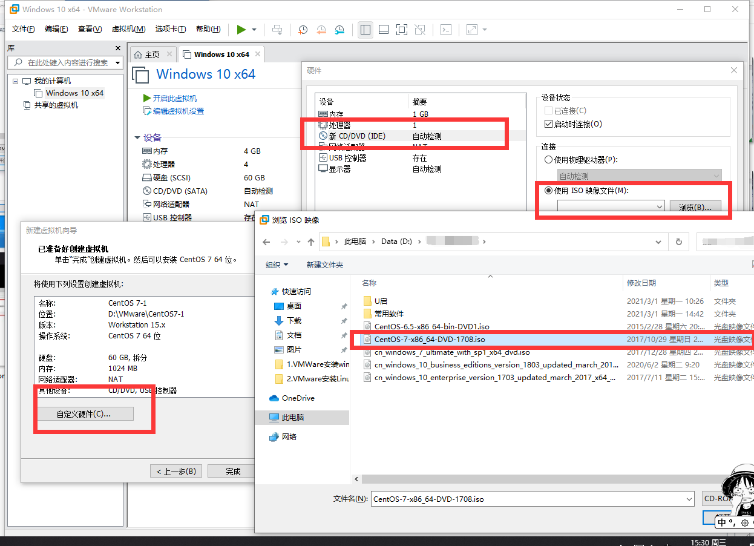
Task: Toggle the library sidebar view icon
Action: [x=365, y=29]
